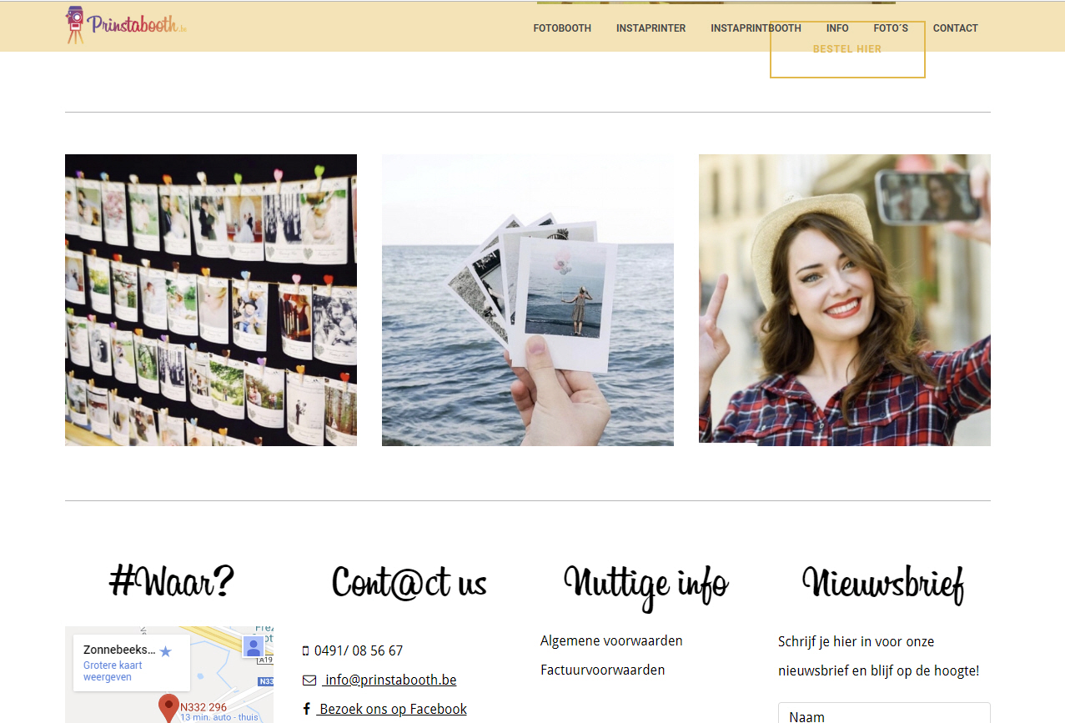1065x723 pixels.
Task: Open the Bezoek ons op Facebook link
Action: point(393,710)
